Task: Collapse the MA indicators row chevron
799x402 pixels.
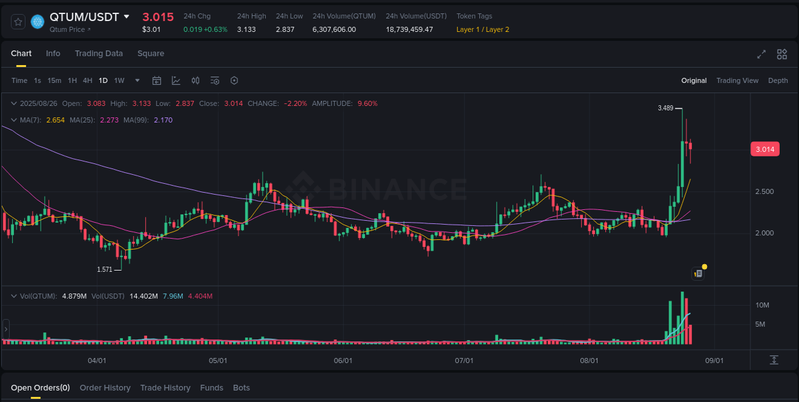Action: coord(13,119)
